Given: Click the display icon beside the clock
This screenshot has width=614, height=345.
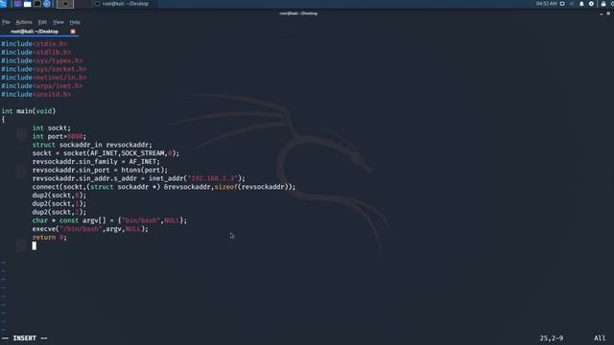Looking at the screenshot, I should [x=562, y=4].
